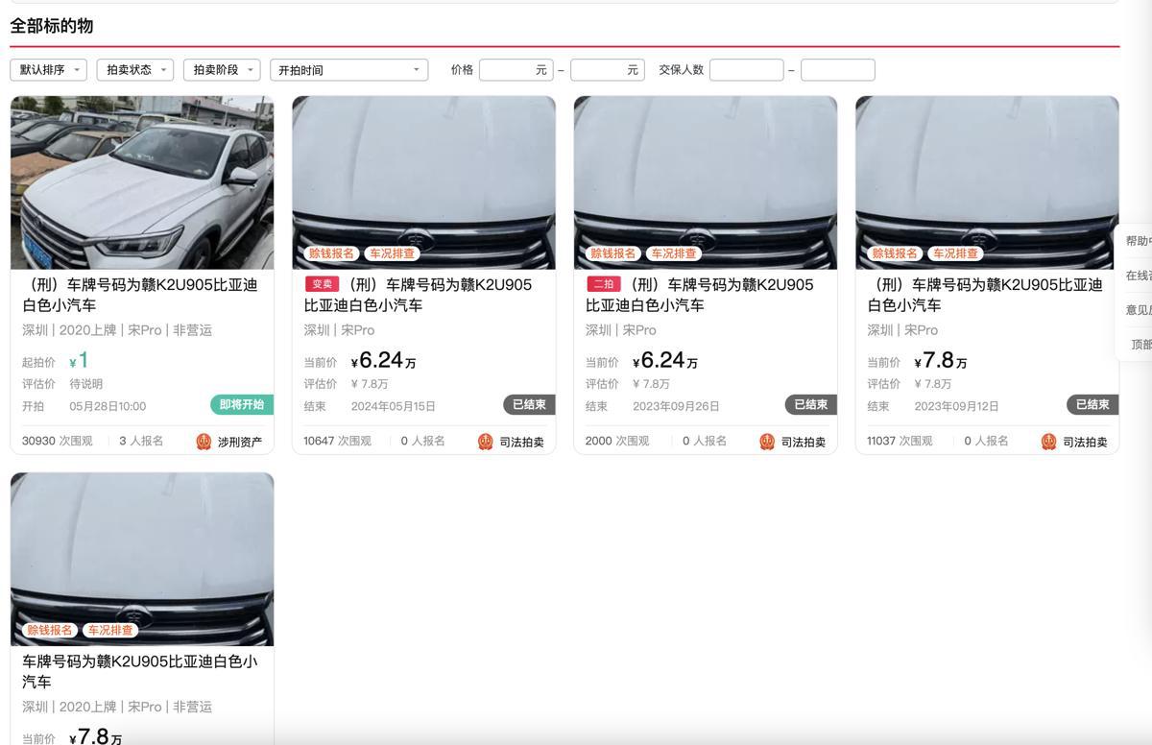The width and height of the screenshot is (1152, 745).
Task: Click the 3 人报名 count
Action: pyautogui.click(x=141, y=441)
